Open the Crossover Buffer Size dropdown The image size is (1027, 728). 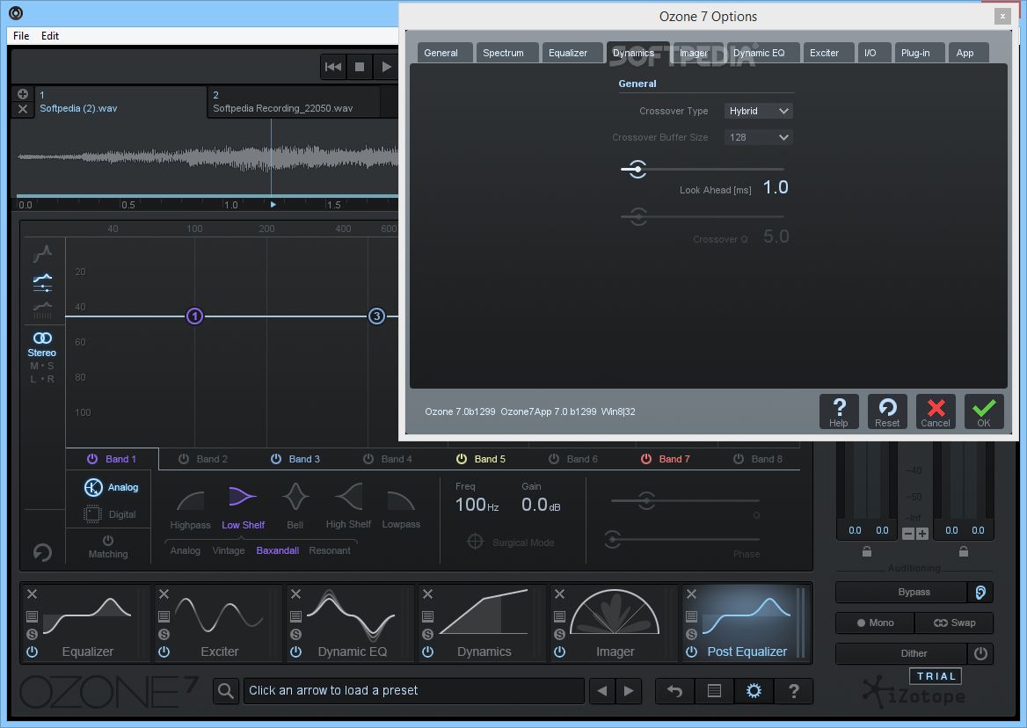point(759,137)
